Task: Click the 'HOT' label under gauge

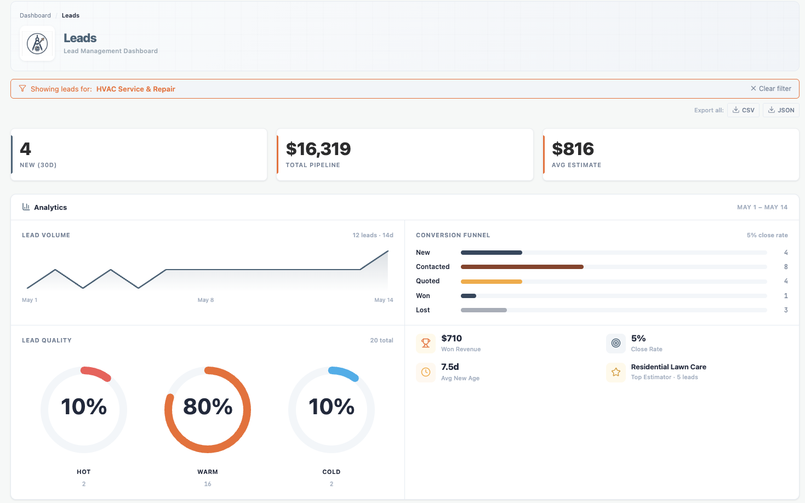Action: pyautogui.click(x=84, y=472)
